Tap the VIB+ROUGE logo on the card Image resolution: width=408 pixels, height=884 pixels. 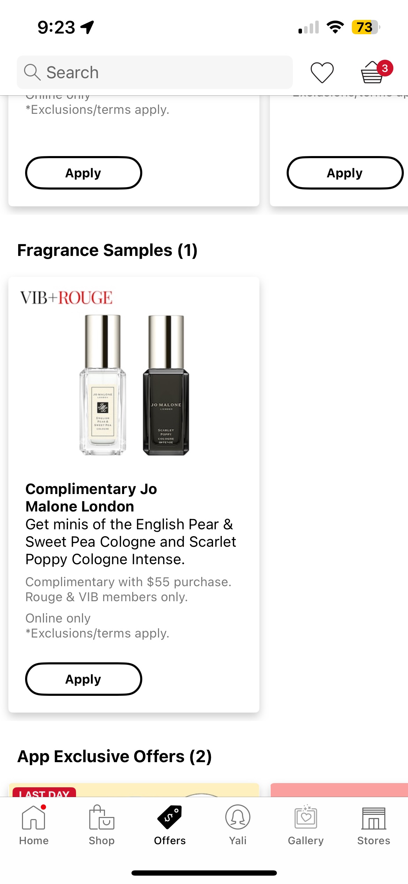click(x=66, y=298)
